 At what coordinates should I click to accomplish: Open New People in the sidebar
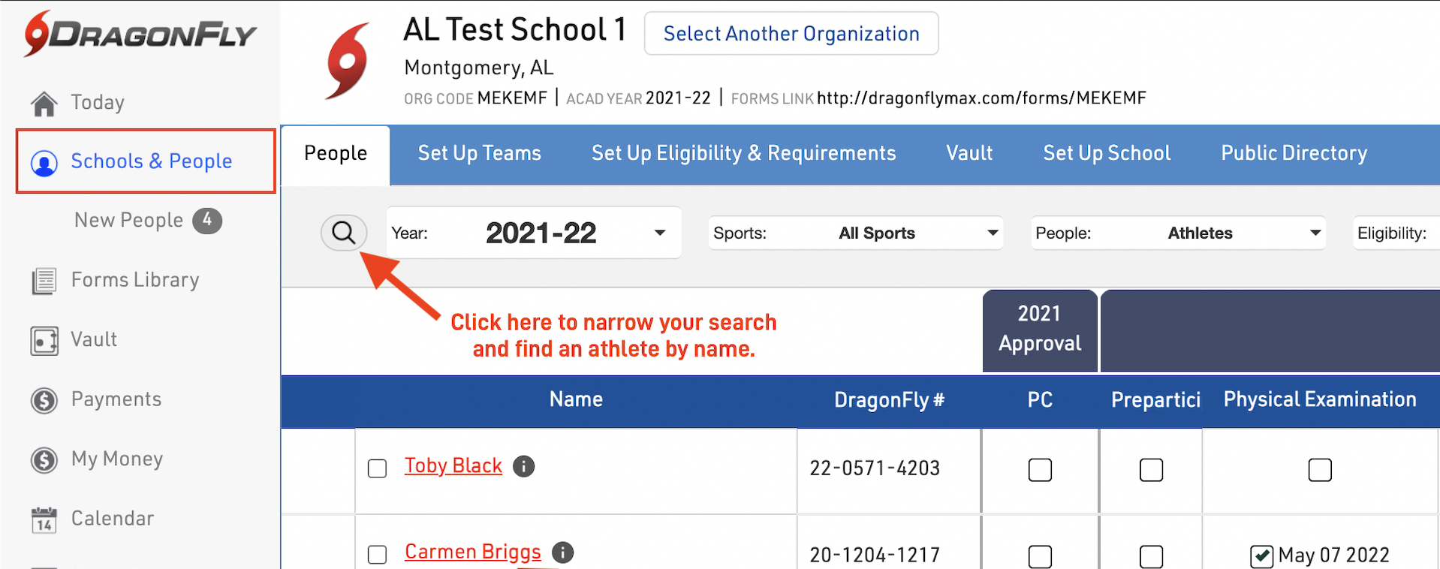(129, 220)
